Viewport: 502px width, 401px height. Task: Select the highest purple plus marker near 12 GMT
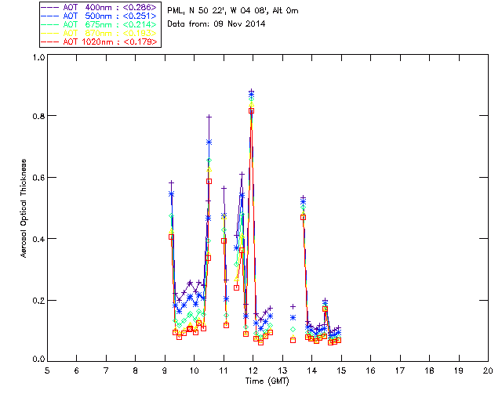pyautogui.click(x=252, y=92)
